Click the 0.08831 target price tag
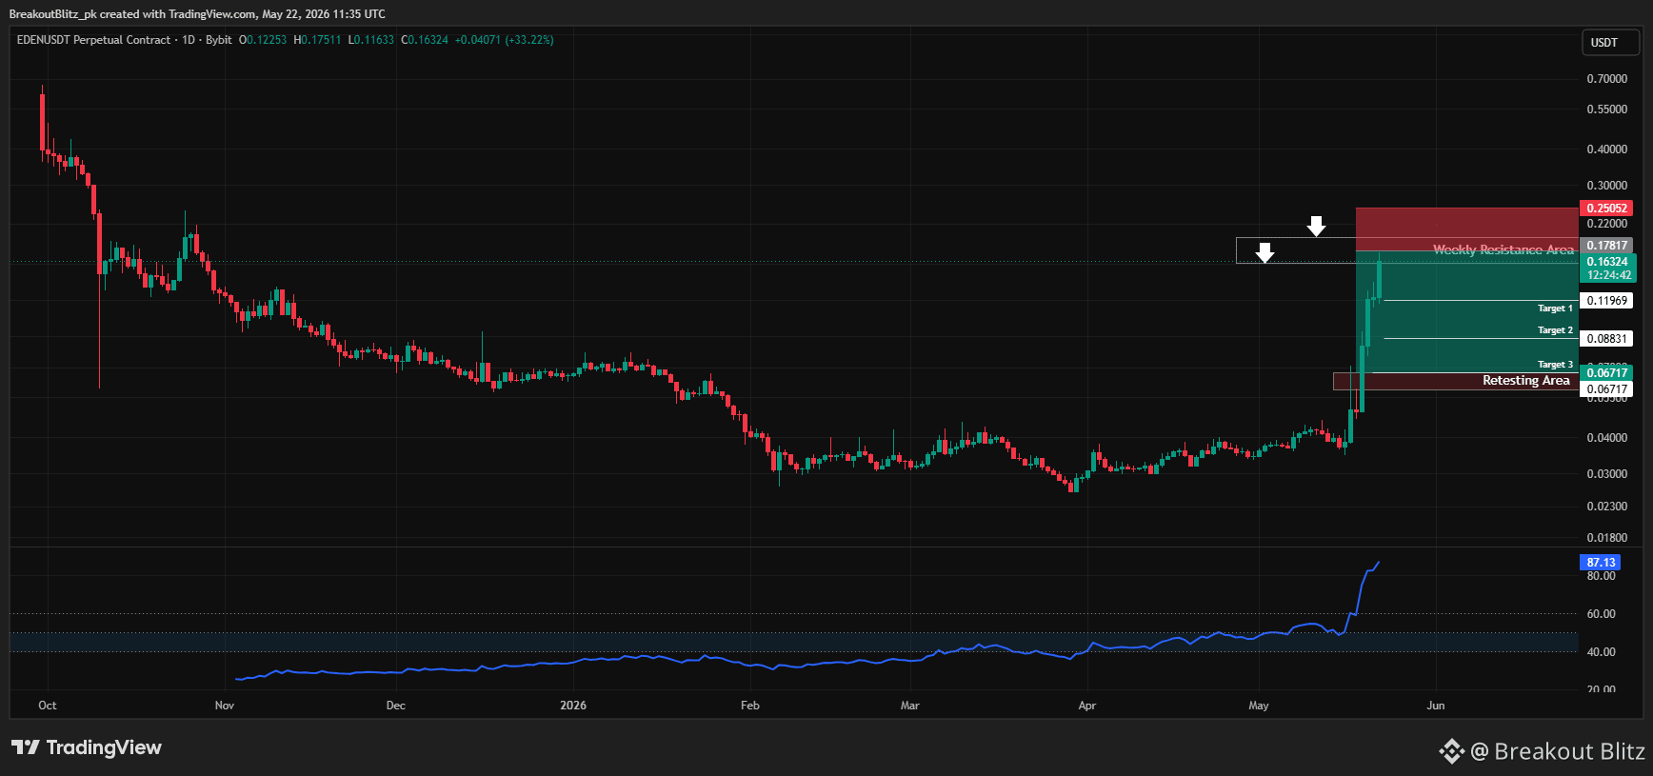Viewport: 1653px width, 776px height. point(1606,339)
